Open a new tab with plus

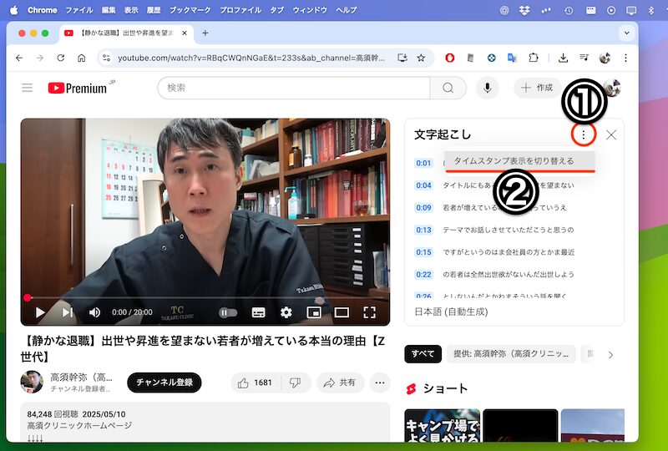tap(205, 33)
